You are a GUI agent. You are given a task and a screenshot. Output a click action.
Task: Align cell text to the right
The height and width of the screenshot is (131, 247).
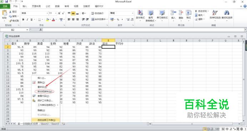(77, 19)
